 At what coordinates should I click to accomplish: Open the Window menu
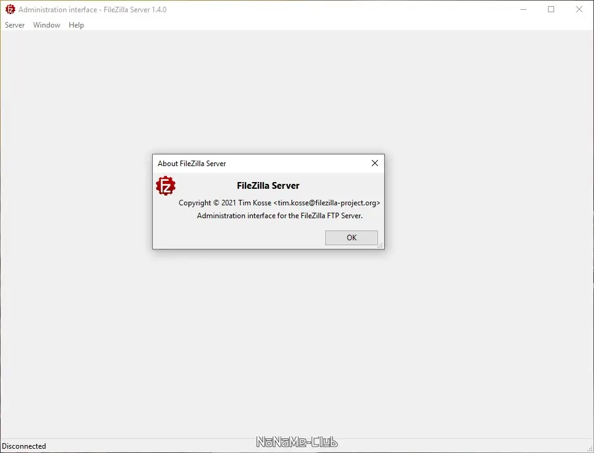pos(47,25)
